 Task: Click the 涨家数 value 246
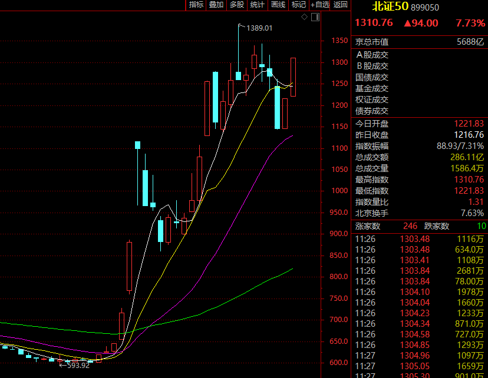[410, 226]
